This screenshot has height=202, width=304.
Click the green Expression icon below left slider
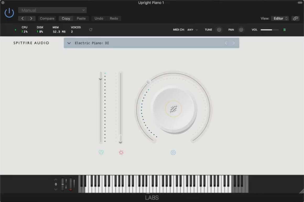click(x=101, y=152)
